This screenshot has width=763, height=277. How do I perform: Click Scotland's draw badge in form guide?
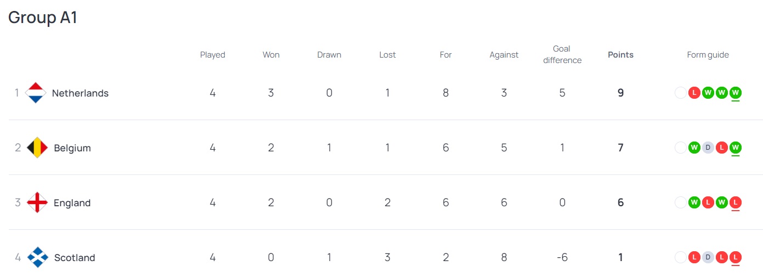708,257
